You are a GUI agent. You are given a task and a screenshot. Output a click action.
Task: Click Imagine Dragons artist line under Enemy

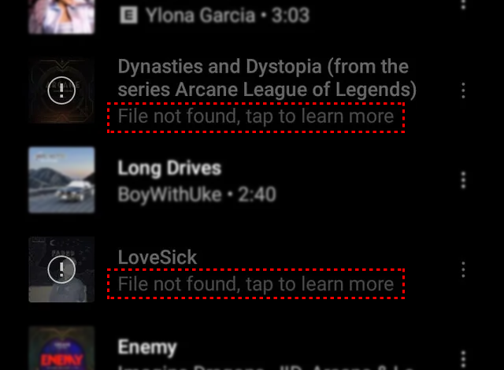click(265, 367)
